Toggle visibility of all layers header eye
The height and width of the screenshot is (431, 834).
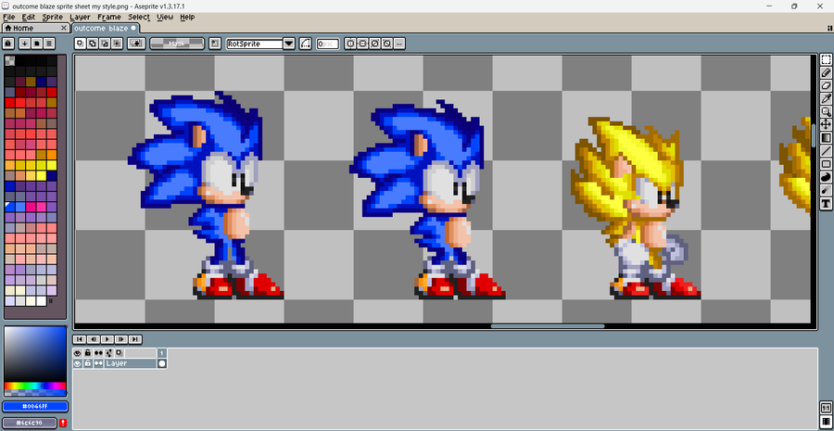pos(78,353)
